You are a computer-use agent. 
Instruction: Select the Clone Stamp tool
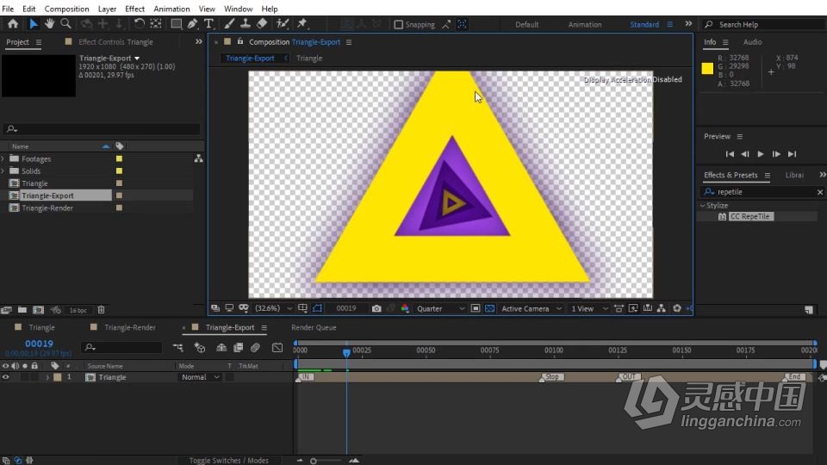[x=246, y=24]
